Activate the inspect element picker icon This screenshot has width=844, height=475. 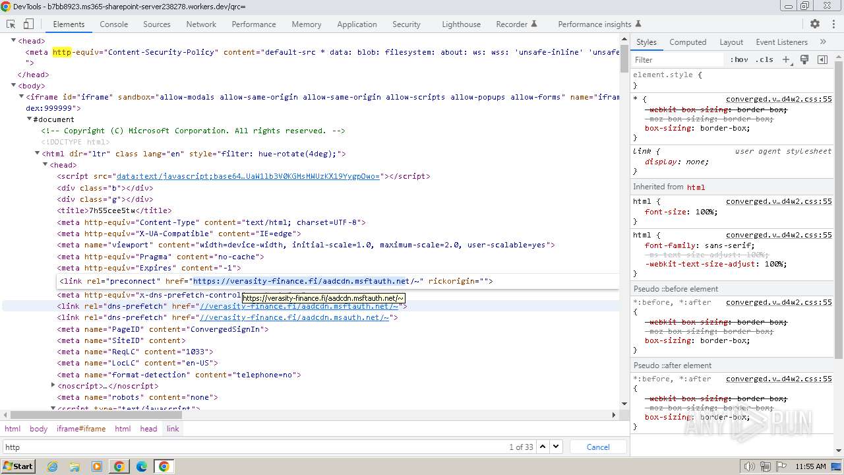pos(11,24)
